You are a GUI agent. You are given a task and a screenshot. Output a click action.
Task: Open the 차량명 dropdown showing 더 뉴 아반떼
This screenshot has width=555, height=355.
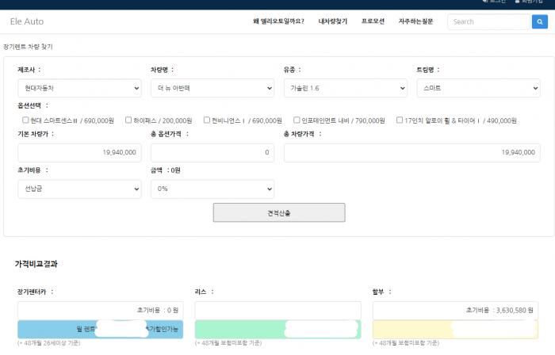pos(212,88)
